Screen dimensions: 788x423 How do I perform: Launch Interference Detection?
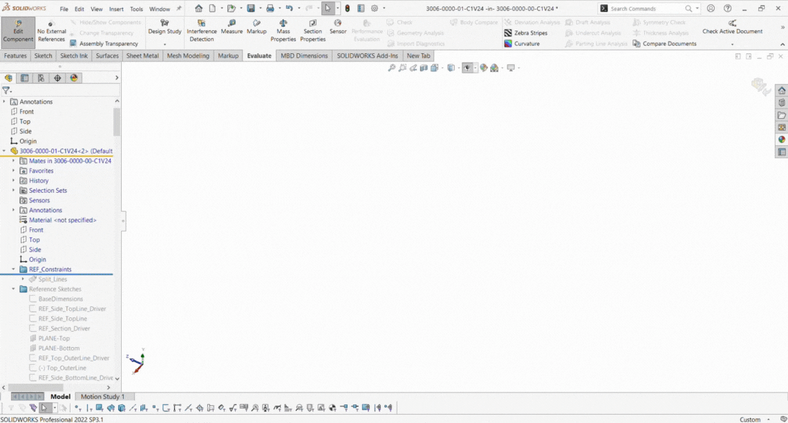tap(202, 30)
